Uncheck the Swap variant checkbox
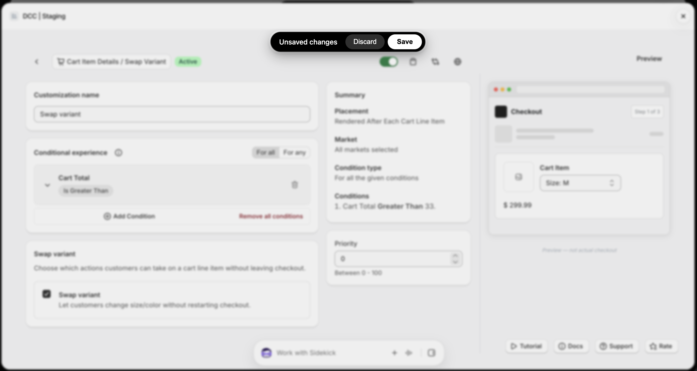This screenshot has width=697, height=371. pyautogui.click(x=47, y=294)
